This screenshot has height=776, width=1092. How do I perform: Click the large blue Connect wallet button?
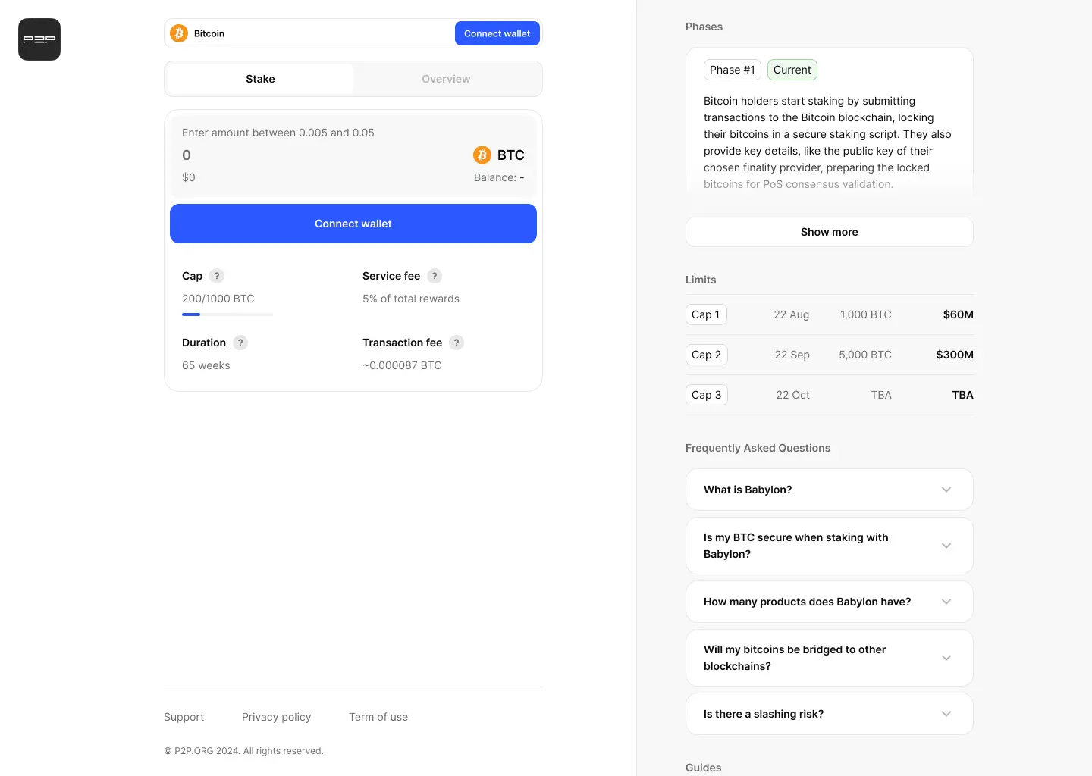(353, 224)
